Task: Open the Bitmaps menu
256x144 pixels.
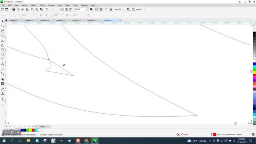Action: click(x=52, y=5)
